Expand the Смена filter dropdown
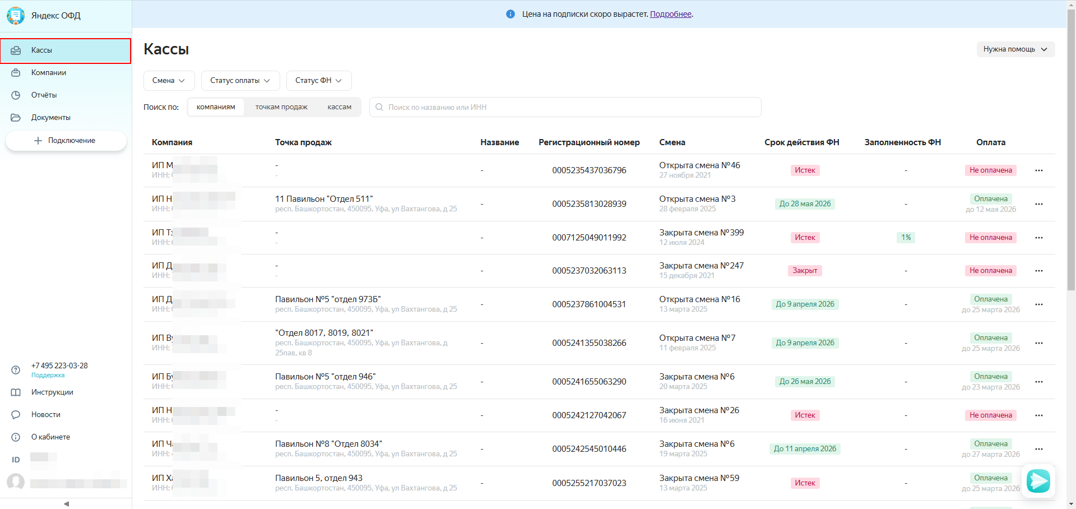 coord(169,81)
